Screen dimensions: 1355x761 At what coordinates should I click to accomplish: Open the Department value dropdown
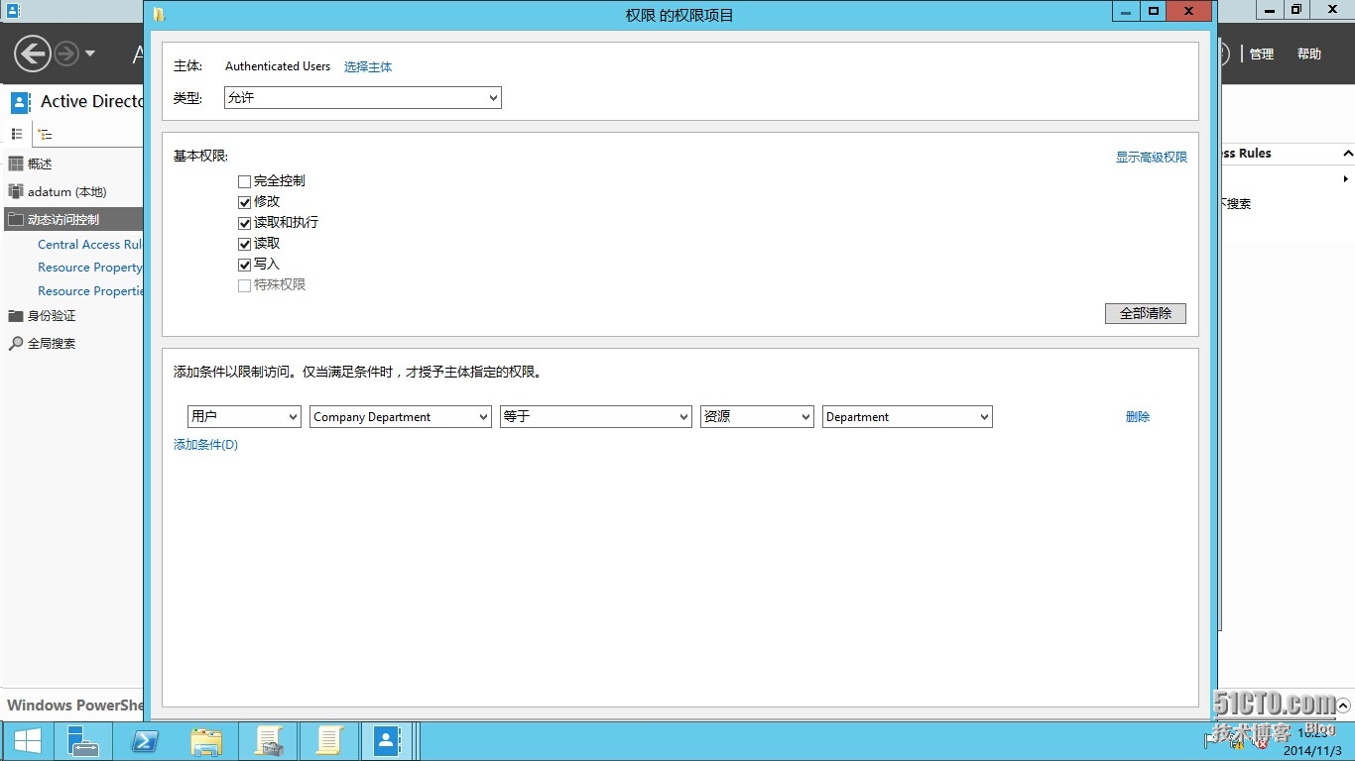coord(907,416)
